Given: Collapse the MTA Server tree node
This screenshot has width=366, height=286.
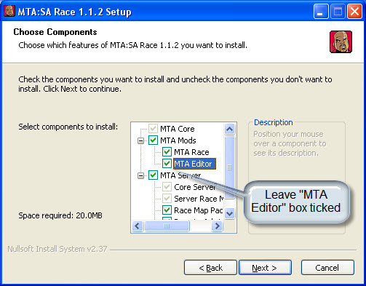Looking at the screenshot, I should (x=140, y=175).
